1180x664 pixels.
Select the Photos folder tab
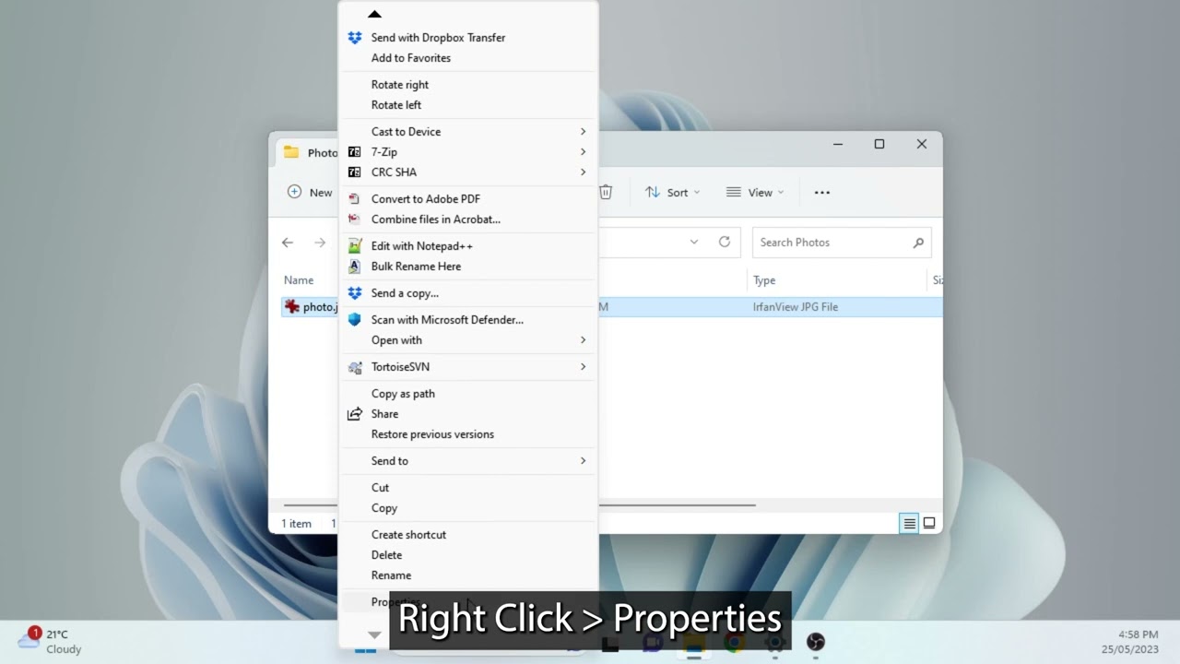(308, 153)
